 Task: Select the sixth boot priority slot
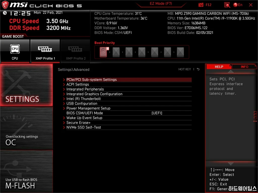click(168, 52)
